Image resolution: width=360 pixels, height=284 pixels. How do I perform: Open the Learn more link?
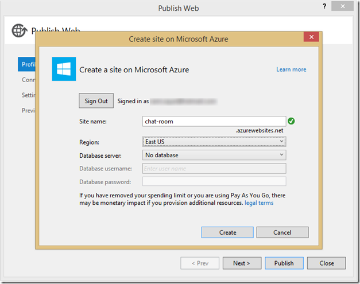point(291,69)
